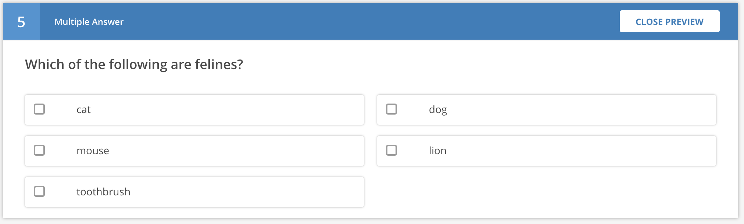Click the 'toothbrush' answer label
This screenshot has width=744, height=224.
103,192
